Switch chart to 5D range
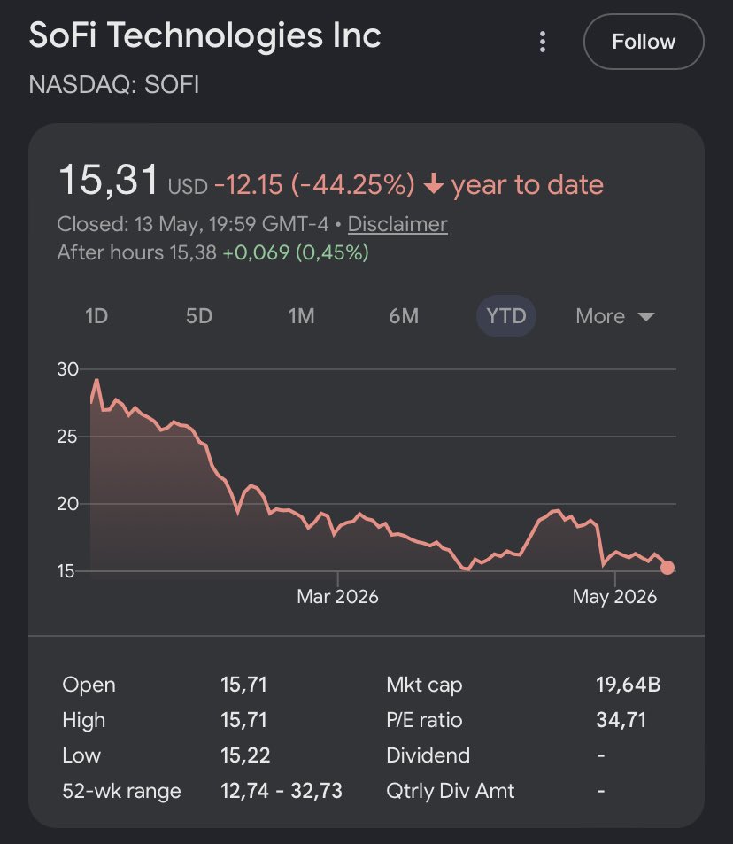This screenshot has height=844, width=733. pyautogui.click(x=199, y=316)
